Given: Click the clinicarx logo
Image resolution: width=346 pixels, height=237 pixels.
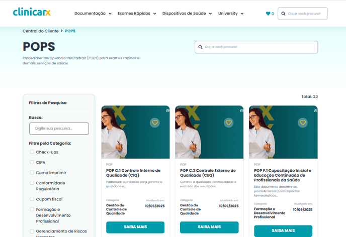Looking at the screenshot, I should (32, 12).
